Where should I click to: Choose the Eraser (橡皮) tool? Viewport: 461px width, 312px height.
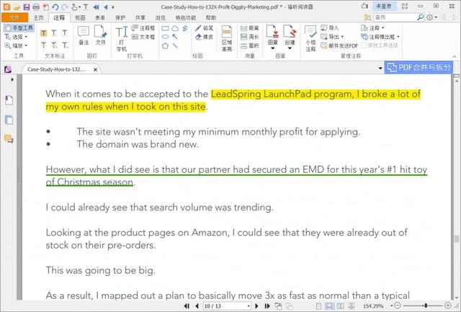(204, 37)
